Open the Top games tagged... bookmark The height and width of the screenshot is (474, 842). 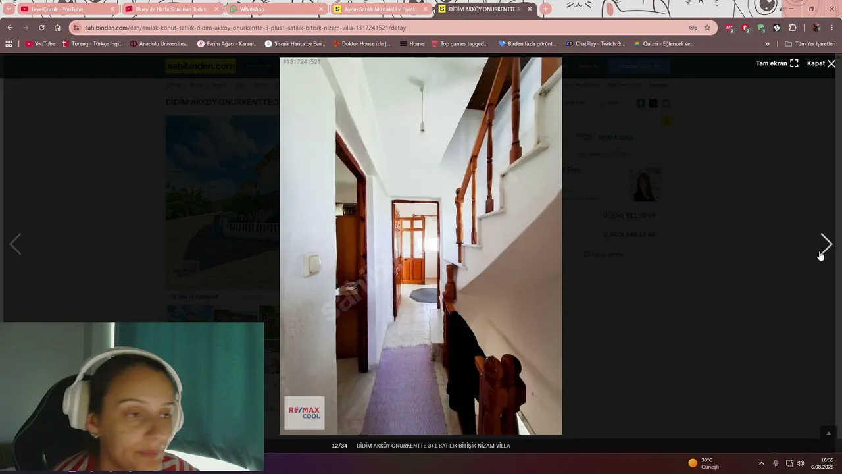[x=460, y=44]
